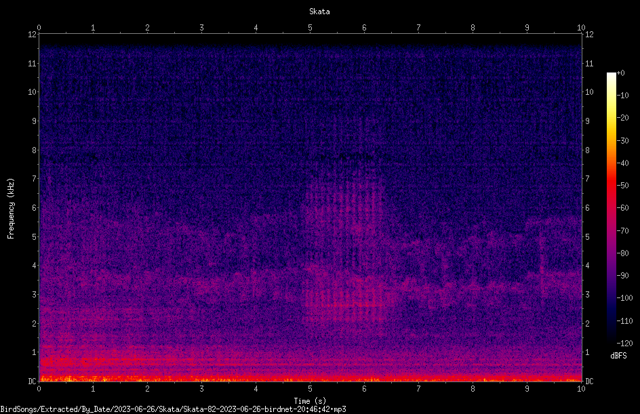Image resolution: width=640 pixels, height=414 pixels.
Task: Click the "dBFS" label under the color bar
Action: (618, 356)
